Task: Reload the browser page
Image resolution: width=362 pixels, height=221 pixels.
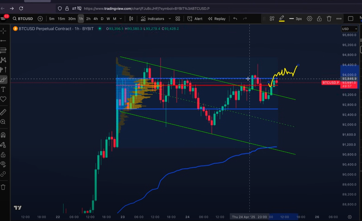Action: click(x=21, y=9)
